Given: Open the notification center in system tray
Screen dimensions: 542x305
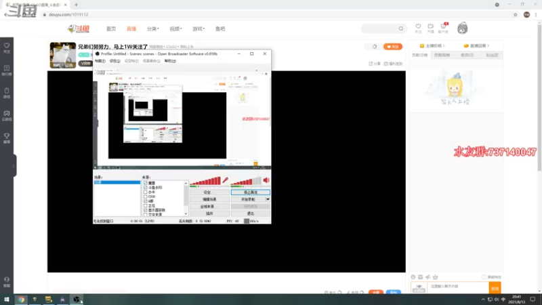Looking at the screenshot, I should (x=533, y=300).
